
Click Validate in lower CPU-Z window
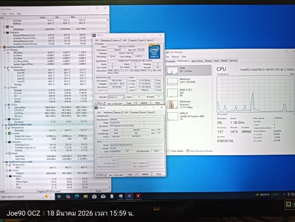click(x=145, y=174)
